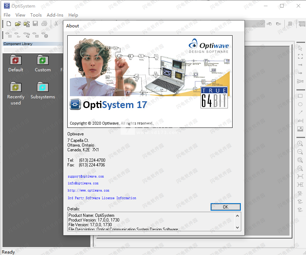Click OK to close the About dialog
This screenshot has width=306, height=255.
[225, 207]
